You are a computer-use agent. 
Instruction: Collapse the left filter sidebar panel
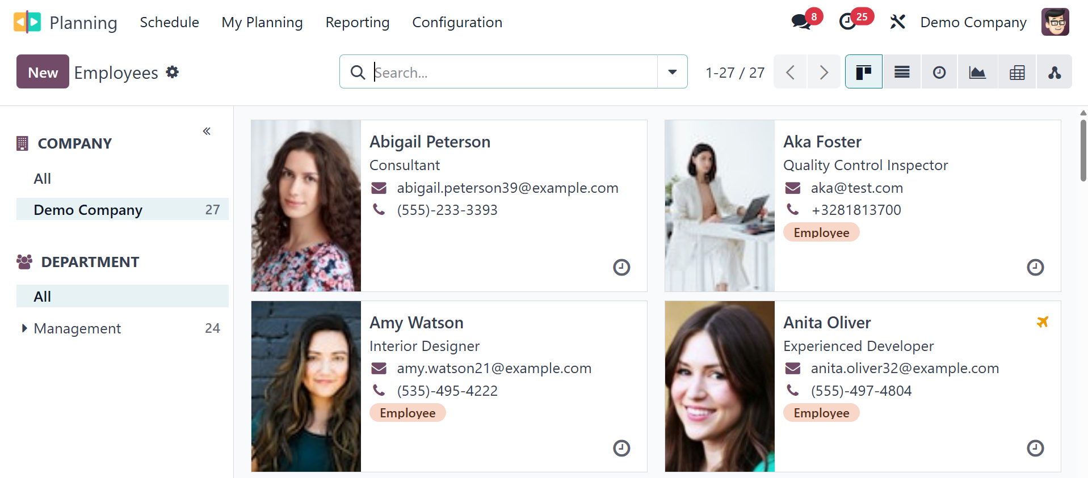207,131
